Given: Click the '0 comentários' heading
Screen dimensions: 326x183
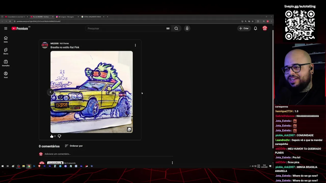Looking at the screenshot, I should tap(49, 146).
